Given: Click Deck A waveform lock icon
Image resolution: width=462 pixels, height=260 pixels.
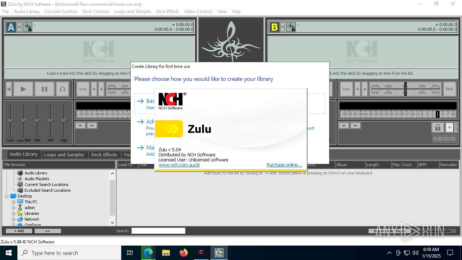Looking at the screenshot, I should pos(27,27).
